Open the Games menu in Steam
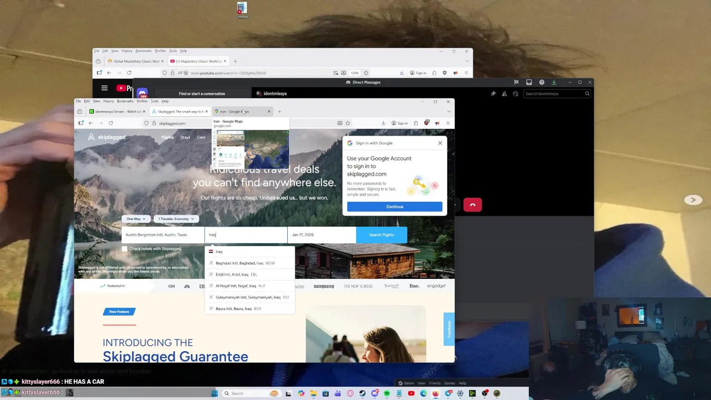 click(x=449, y=383)
